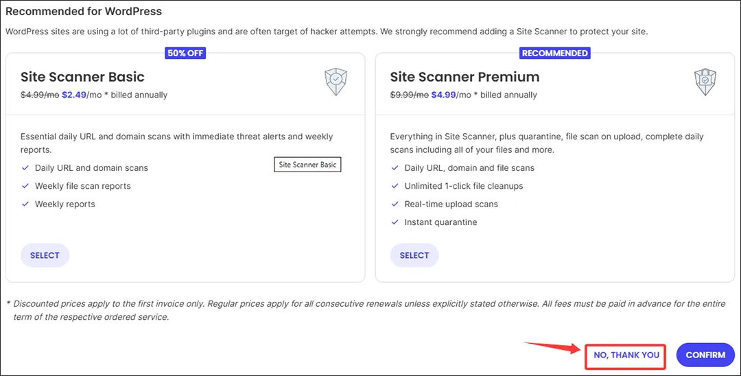The width and height of the screenshot is (741, 376).
Task: Click the Site Scanner Basic tooltip
Action: tap(307, 165)
